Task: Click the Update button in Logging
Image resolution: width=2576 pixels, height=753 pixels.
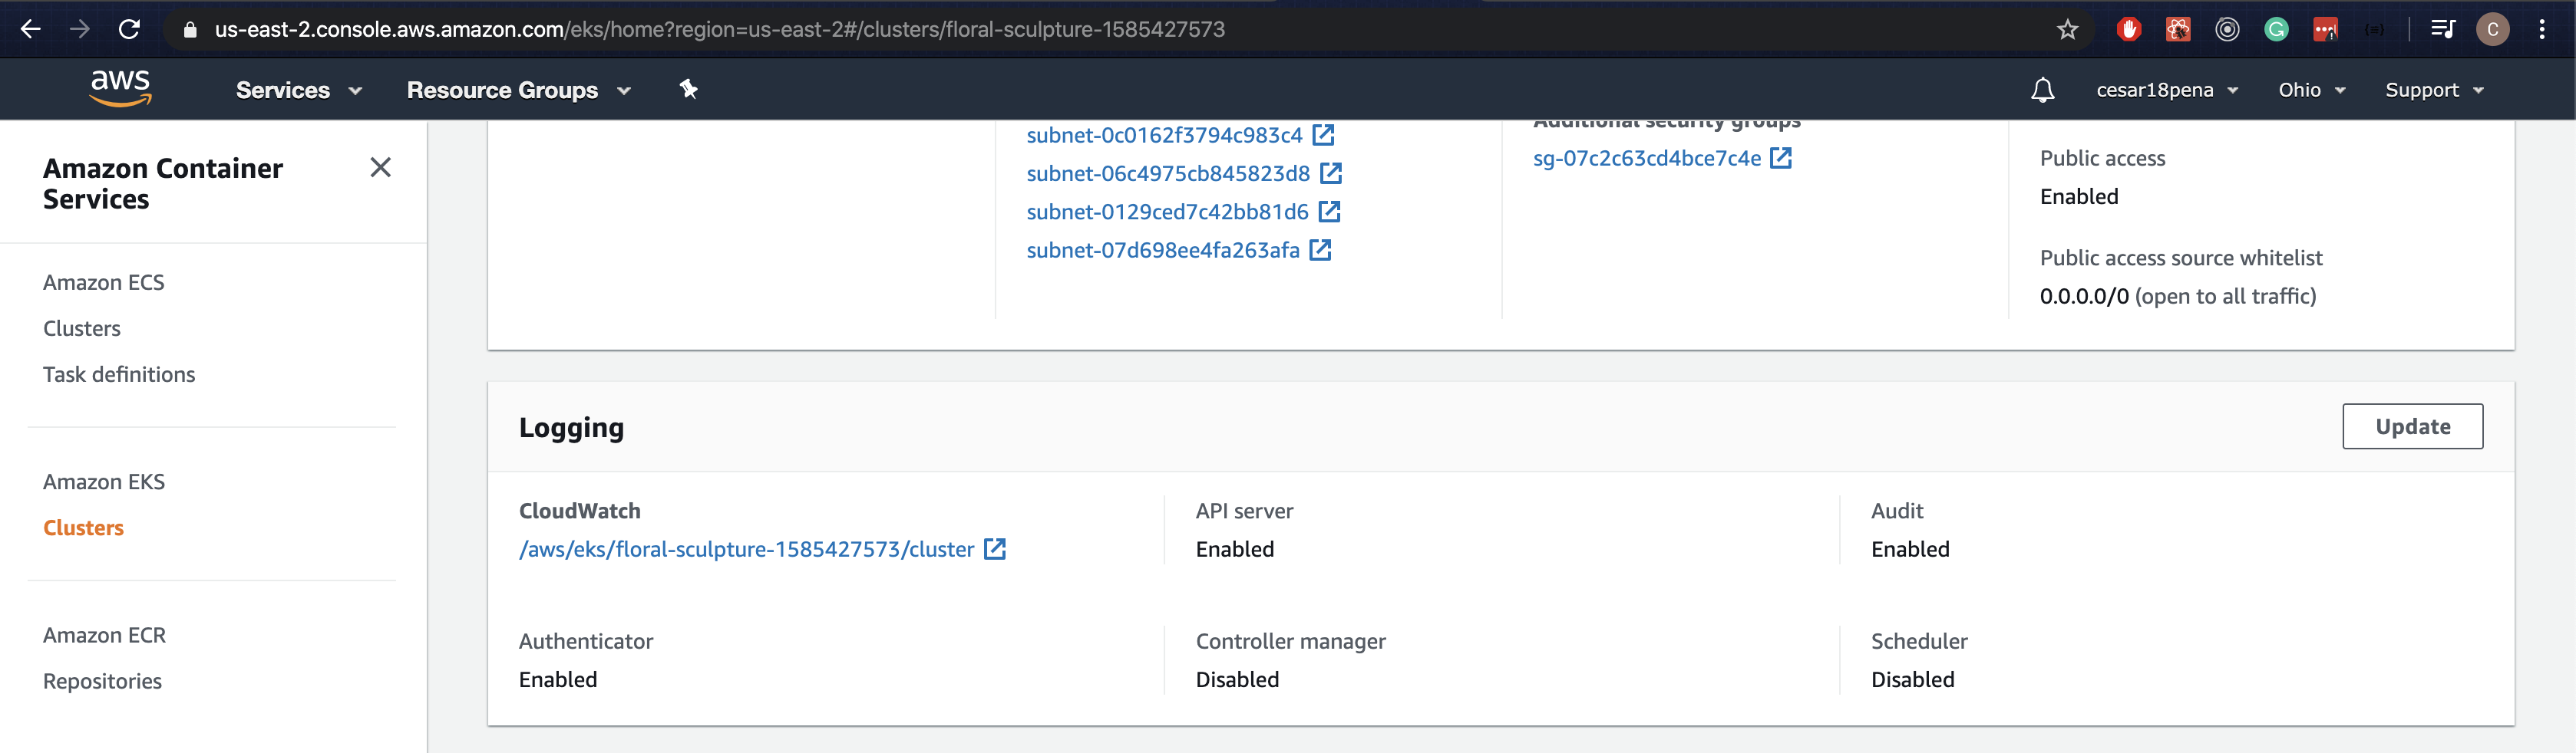Action: 2412,426
